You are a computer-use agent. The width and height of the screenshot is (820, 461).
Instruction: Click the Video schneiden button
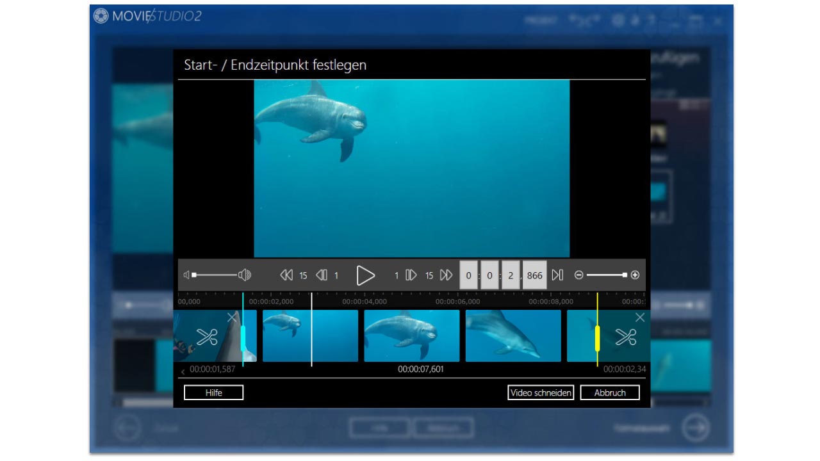(541, 392)
